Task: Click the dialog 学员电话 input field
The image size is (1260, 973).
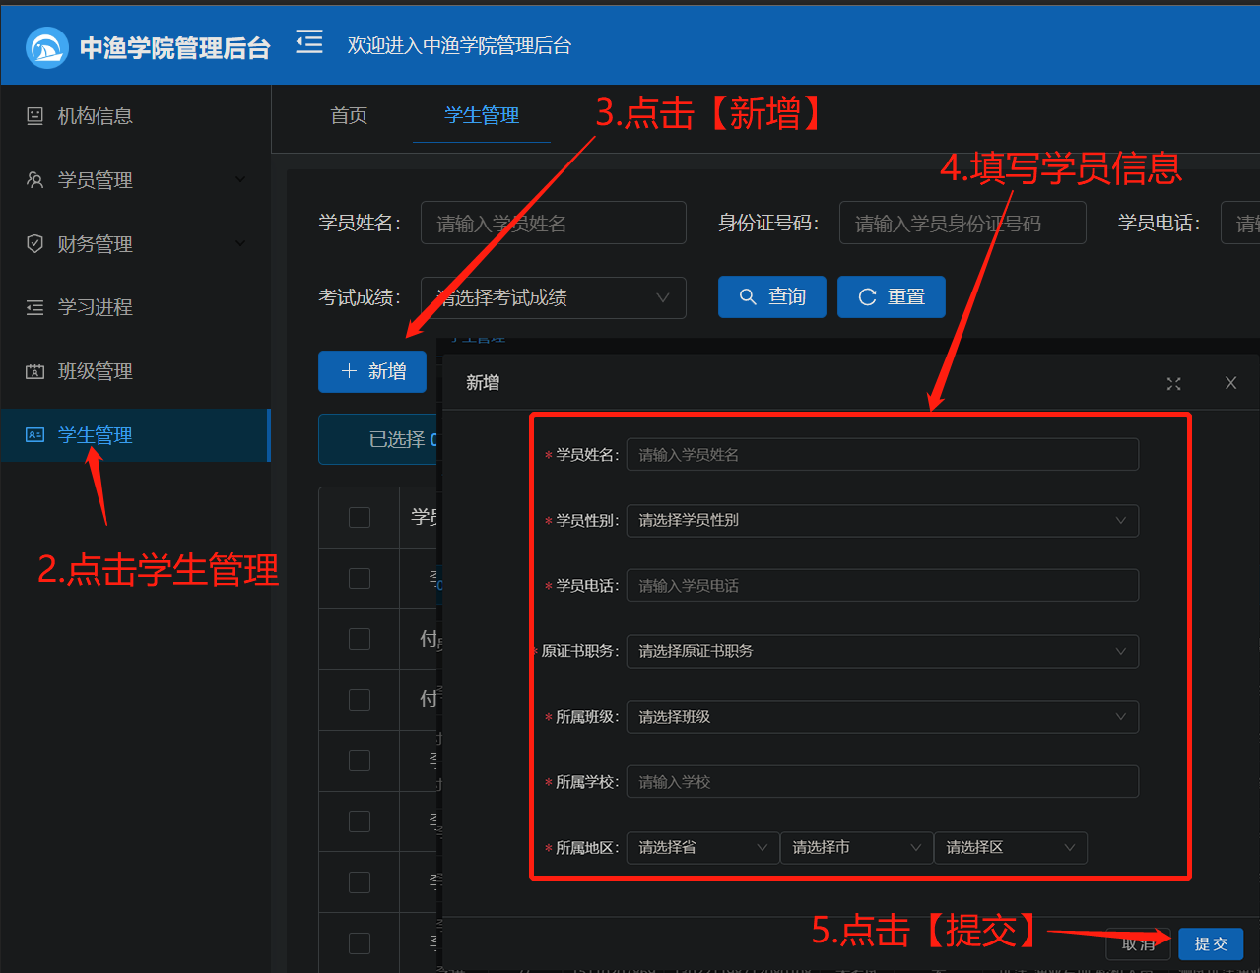Action: (x=883, y=586)
